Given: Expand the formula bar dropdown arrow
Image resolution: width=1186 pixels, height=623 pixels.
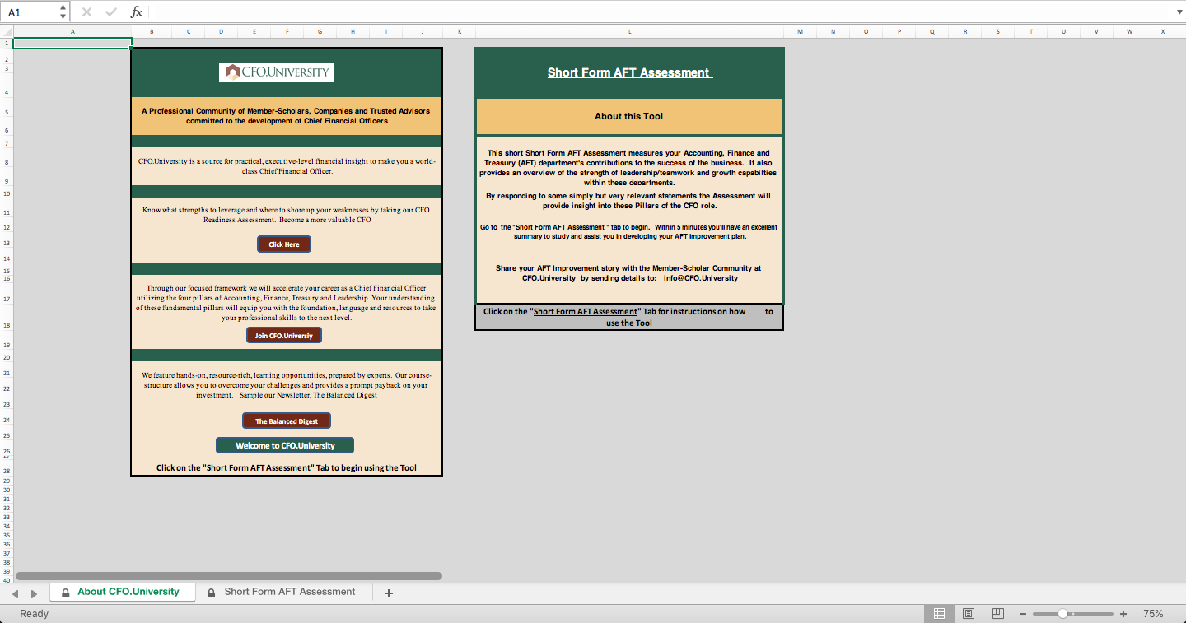Looking at the screenshot, I should [1179, 12].
